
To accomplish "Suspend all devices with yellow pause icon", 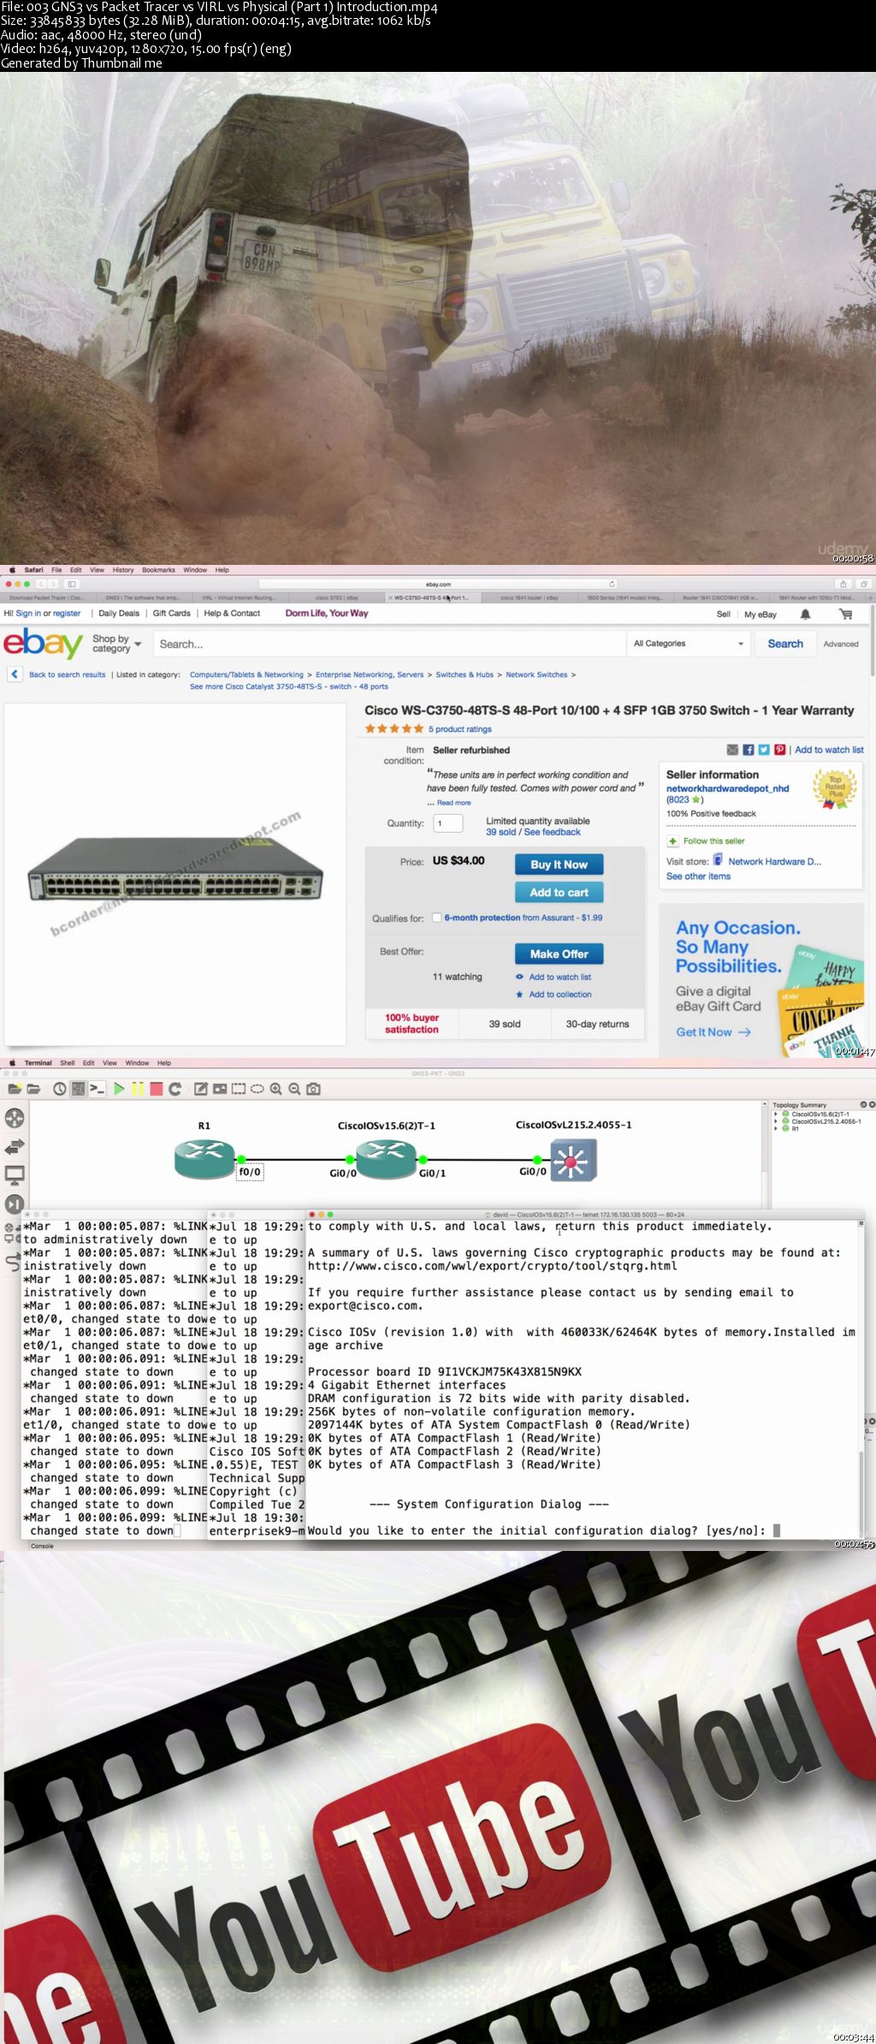I will 138,1089.
